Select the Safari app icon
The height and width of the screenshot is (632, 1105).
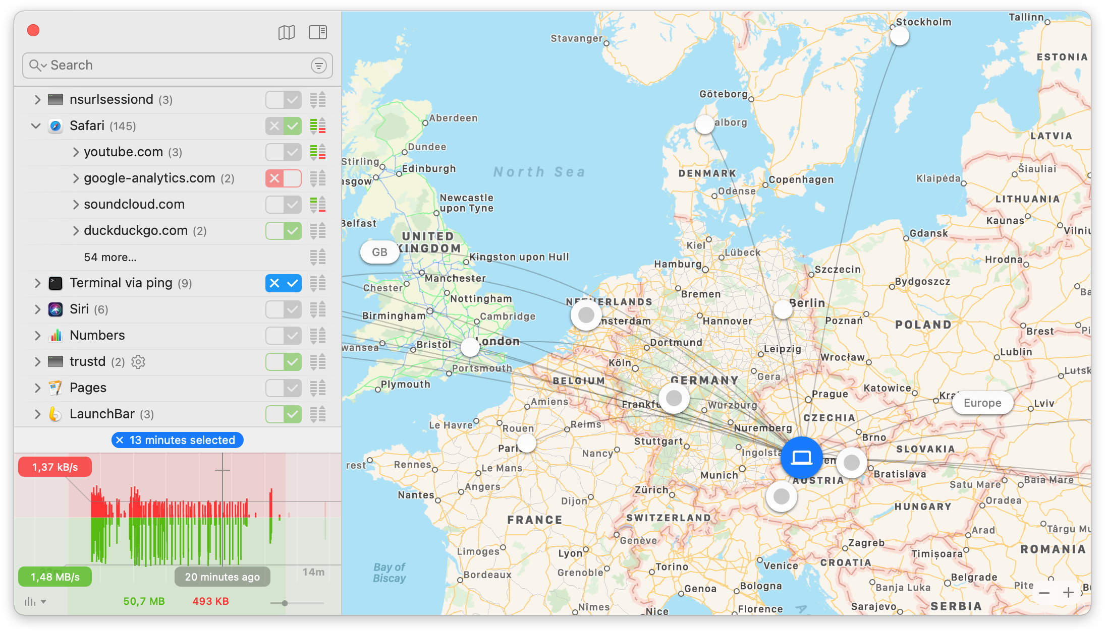pos(56,126)
